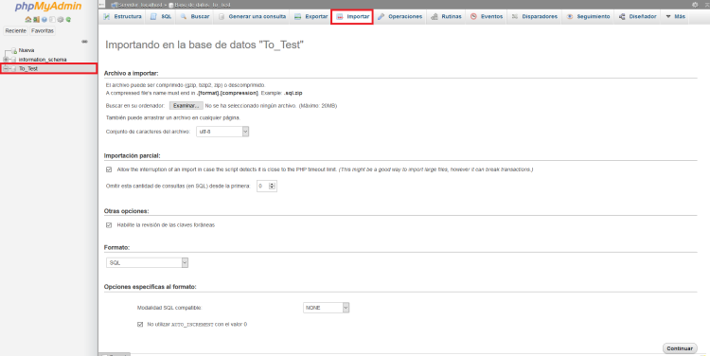
Task: Open the Operaciones tab
Action: 399,16
